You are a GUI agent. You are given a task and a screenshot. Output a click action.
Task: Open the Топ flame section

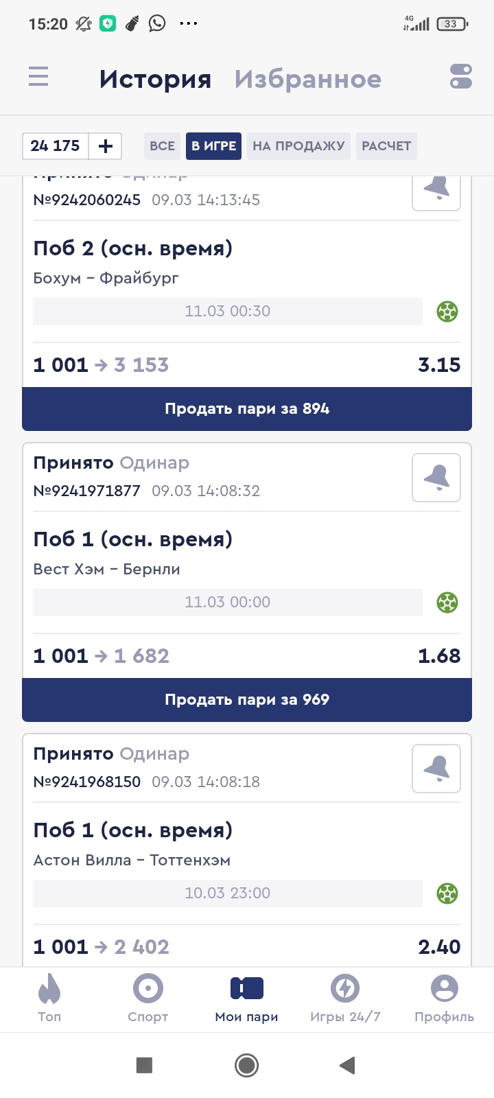click(49, 998)
